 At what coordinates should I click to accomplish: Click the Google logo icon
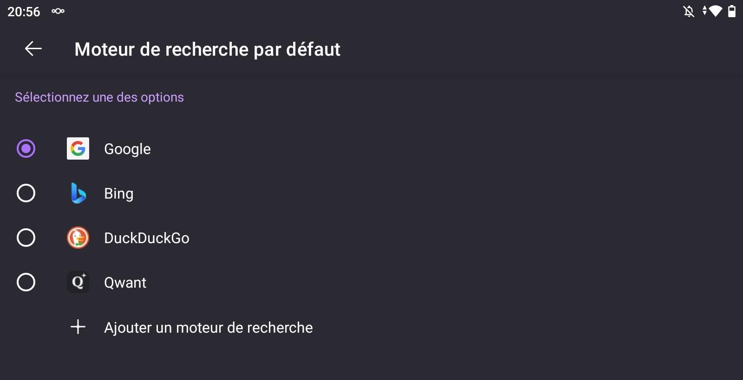coord(78,148)
